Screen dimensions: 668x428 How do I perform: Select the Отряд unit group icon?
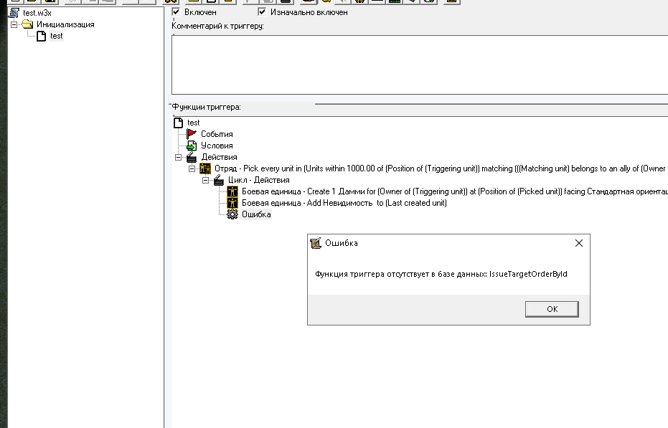click(205, 168)
